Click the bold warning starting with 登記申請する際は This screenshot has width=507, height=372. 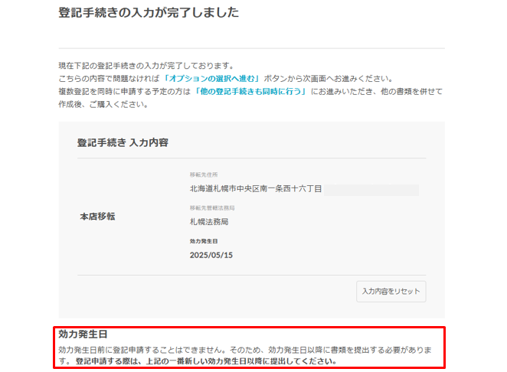pos(205,361)
